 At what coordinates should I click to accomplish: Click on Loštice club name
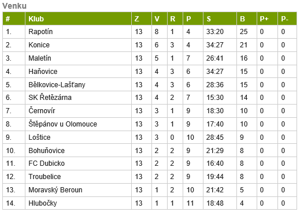coord(39,137)
